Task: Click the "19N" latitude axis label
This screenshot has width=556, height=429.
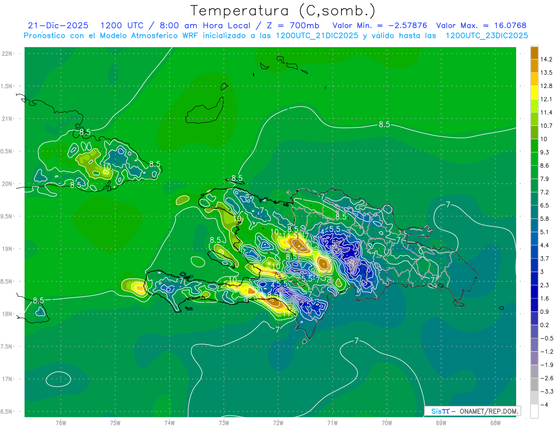Action: click(7, 249)
